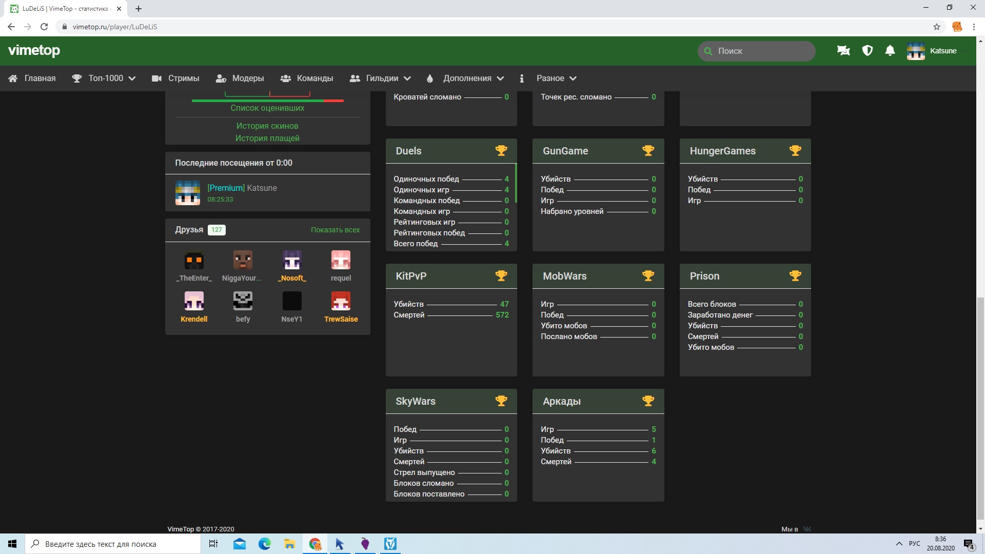Image resolution: width=985 pixels, height=554 pixels.
Task: Click the GunGame trophy icon
Action: click(x=648, y=150)
